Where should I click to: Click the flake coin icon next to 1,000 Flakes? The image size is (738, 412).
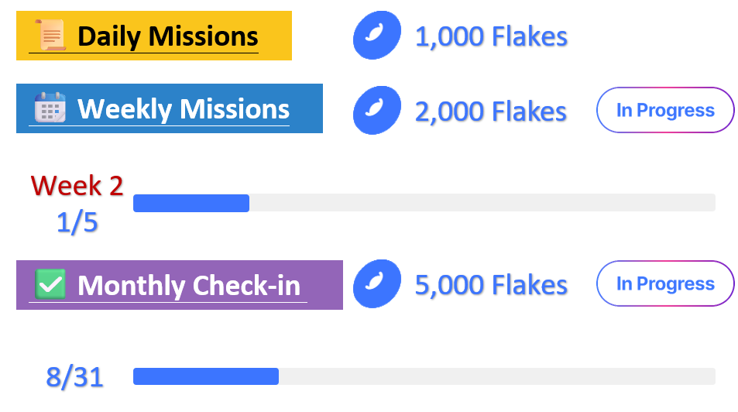377,36
